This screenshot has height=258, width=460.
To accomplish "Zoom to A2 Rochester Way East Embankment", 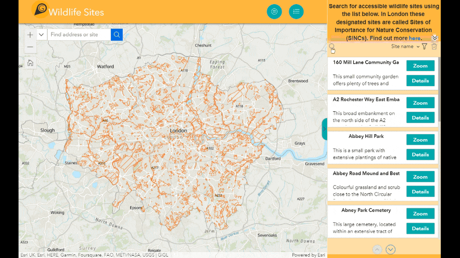I will coord(420,103).
